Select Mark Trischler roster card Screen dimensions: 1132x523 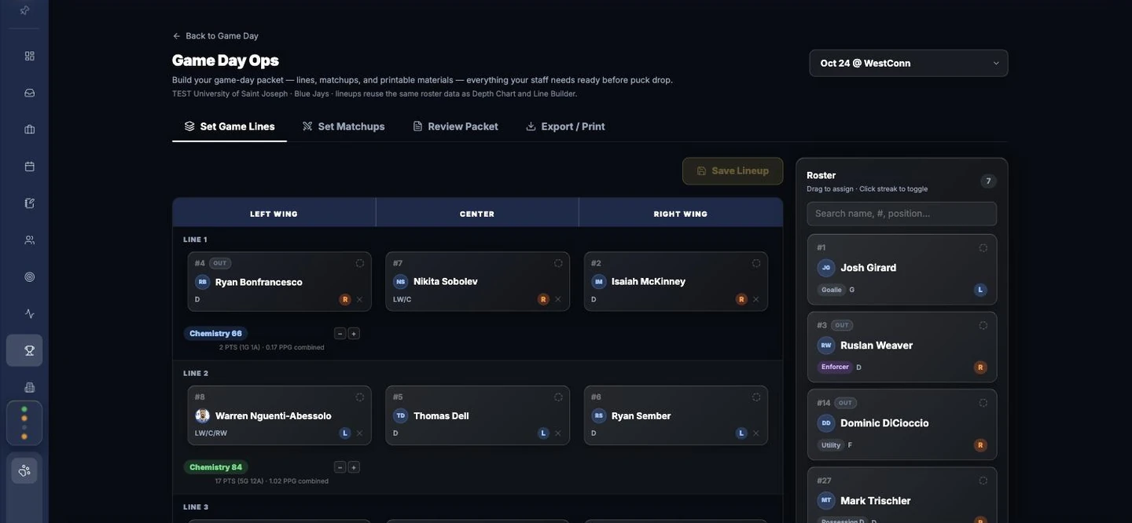tap(902, 496)
